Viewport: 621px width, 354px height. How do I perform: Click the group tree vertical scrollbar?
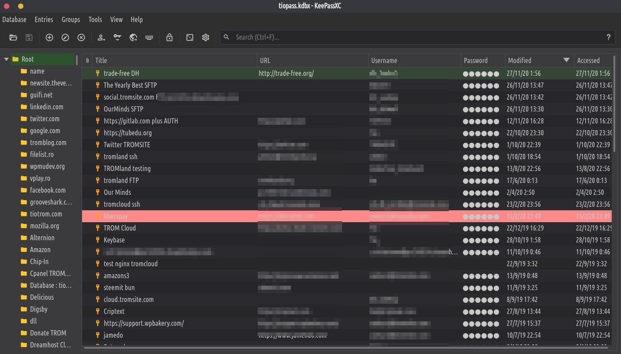pyautogui.click(x=77, y=60)
